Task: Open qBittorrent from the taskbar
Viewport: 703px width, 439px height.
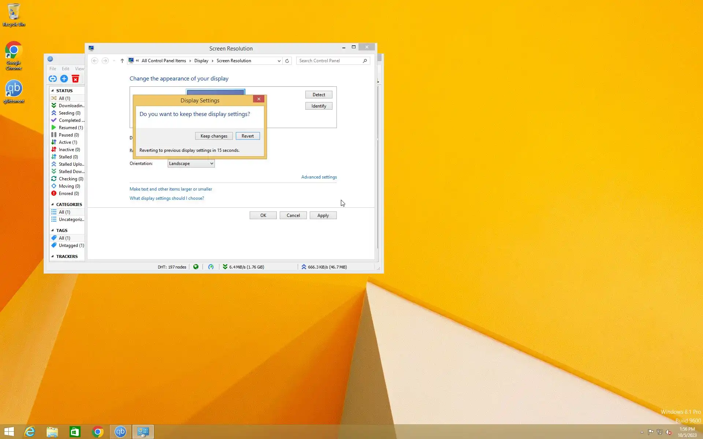Action: pyautogui.click(x=120, y=432)
